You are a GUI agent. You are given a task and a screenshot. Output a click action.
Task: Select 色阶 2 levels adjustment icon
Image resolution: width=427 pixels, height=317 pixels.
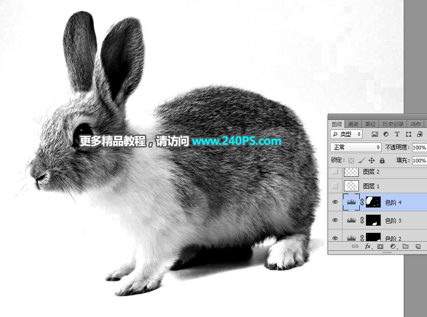tap(351, 238)
